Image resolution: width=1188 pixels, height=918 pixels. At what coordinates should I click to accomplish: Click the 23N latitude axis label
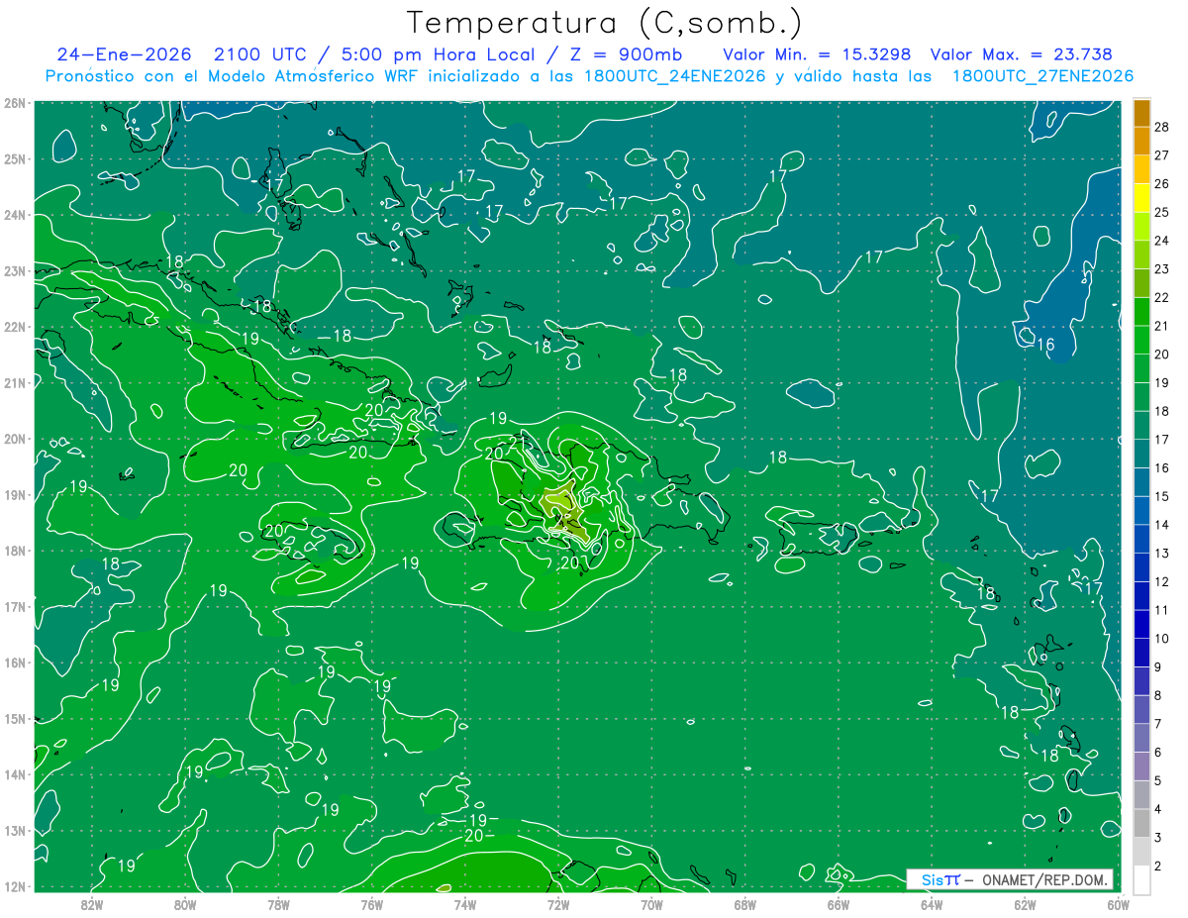point(14,270)
